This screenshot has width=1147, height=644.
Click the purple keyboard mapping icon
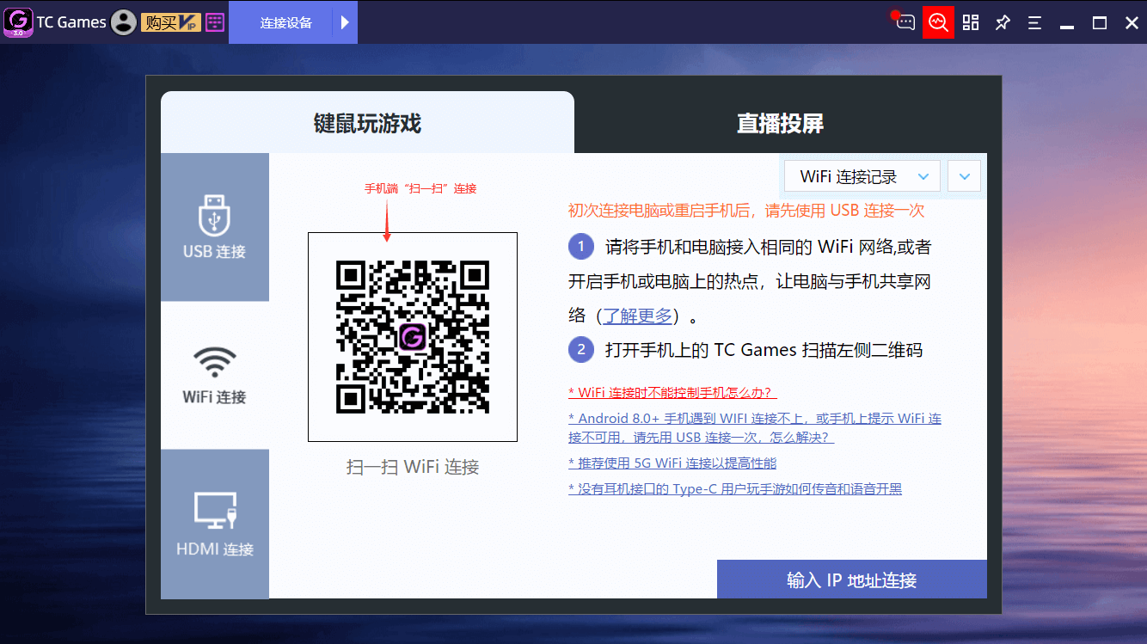click(x=215, y=22)
